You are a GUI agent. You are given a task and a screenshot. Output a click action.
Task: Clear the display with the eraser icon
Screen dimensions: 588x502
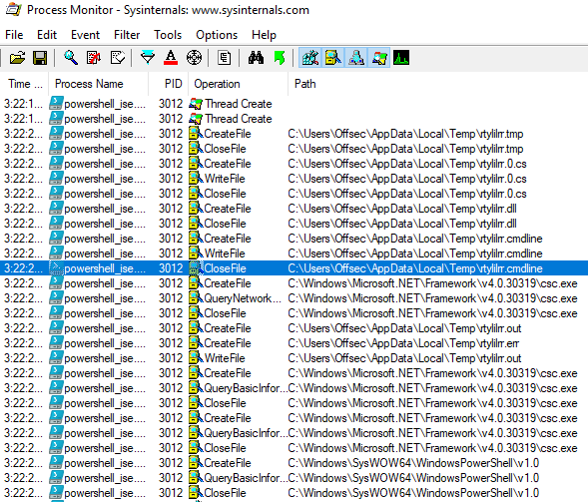118,58
